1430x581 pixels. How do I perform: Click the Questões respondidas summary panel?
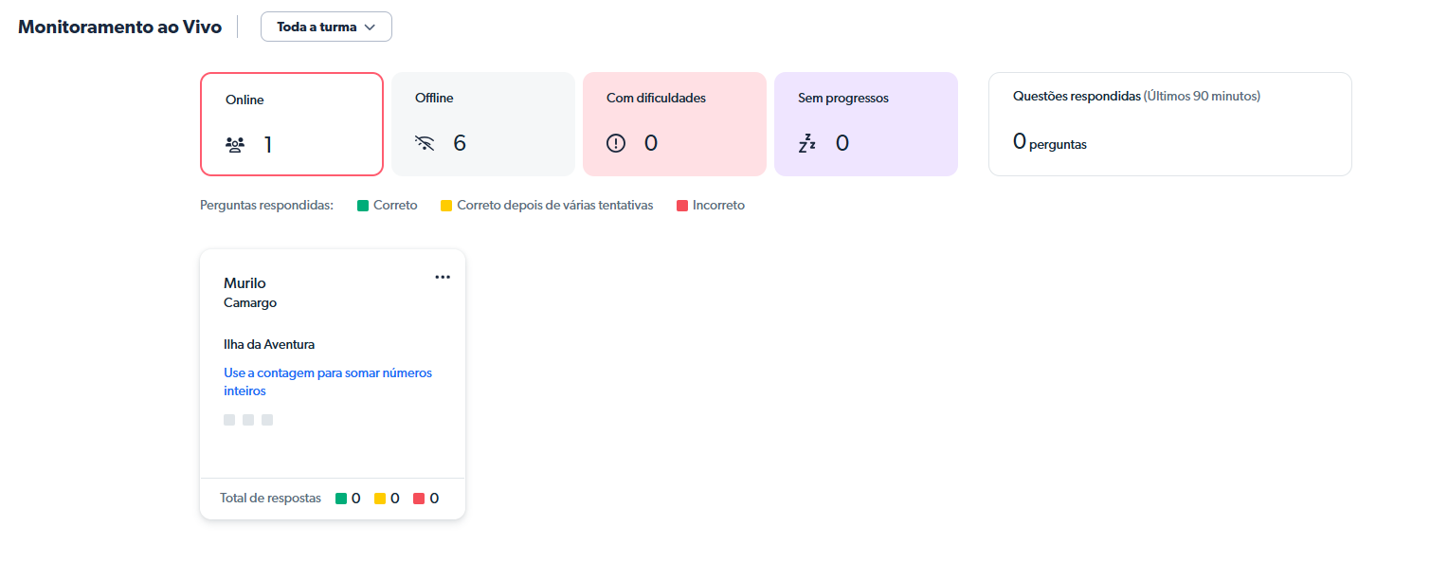(x=1170, y=124)
